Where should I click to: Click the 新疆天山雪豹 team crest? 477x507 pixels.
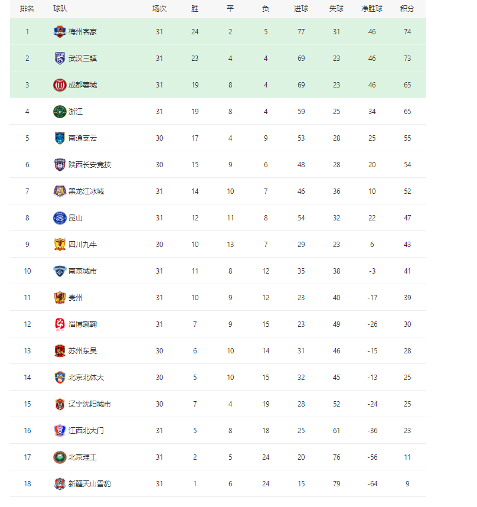(x=60, y=484)
